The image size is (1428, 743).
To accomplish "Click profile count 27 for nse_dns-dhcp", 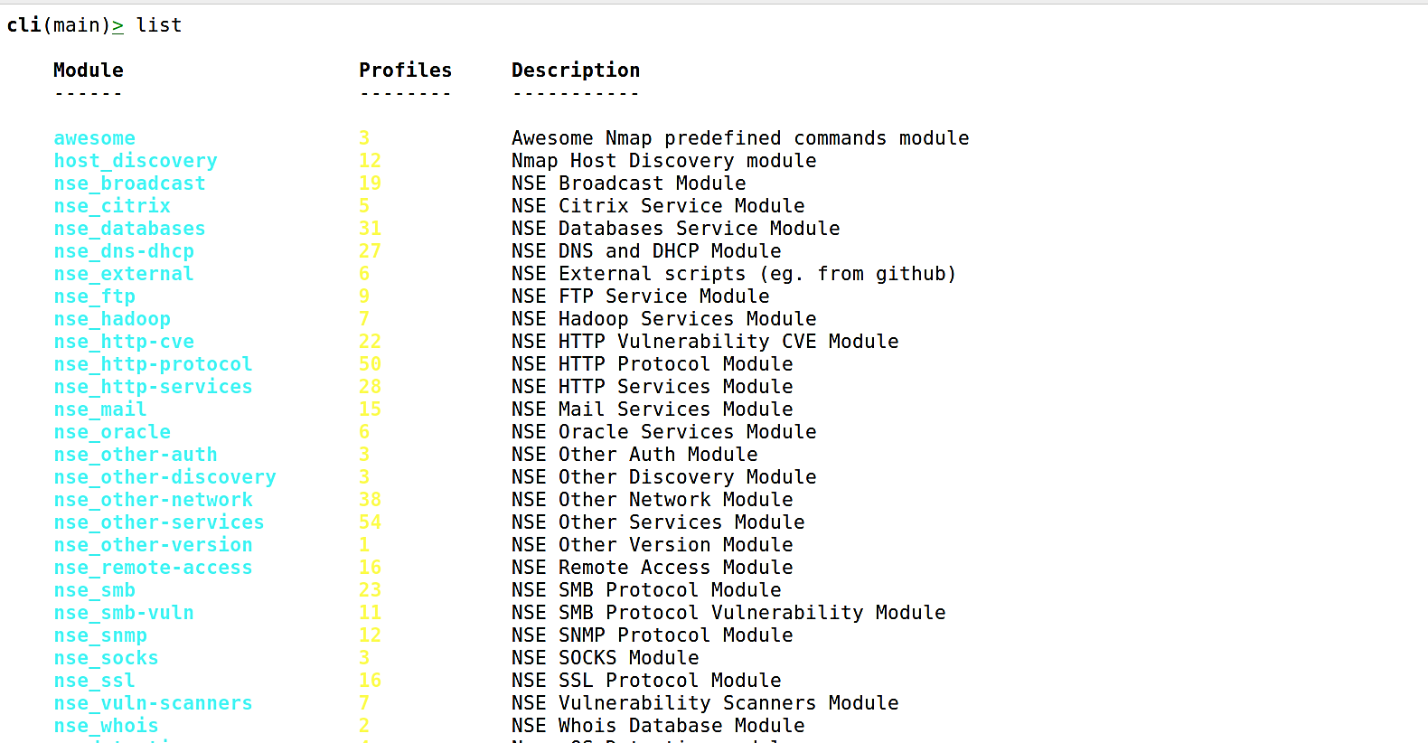I will [371, 251].
